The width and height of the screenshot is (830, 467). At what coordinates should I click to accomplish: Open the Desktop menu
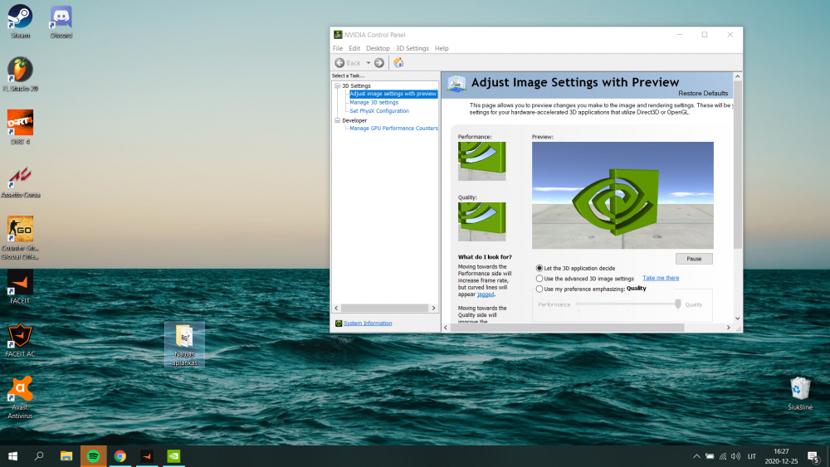coord(378,48)
